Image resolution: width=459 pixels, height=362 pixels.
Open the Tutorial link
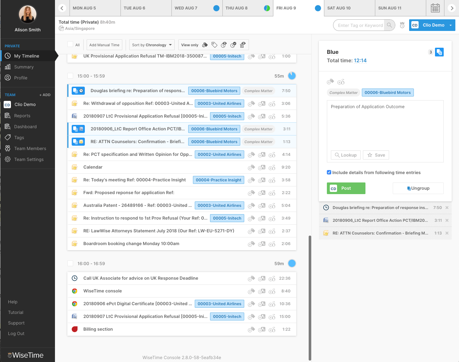[16, 312]
